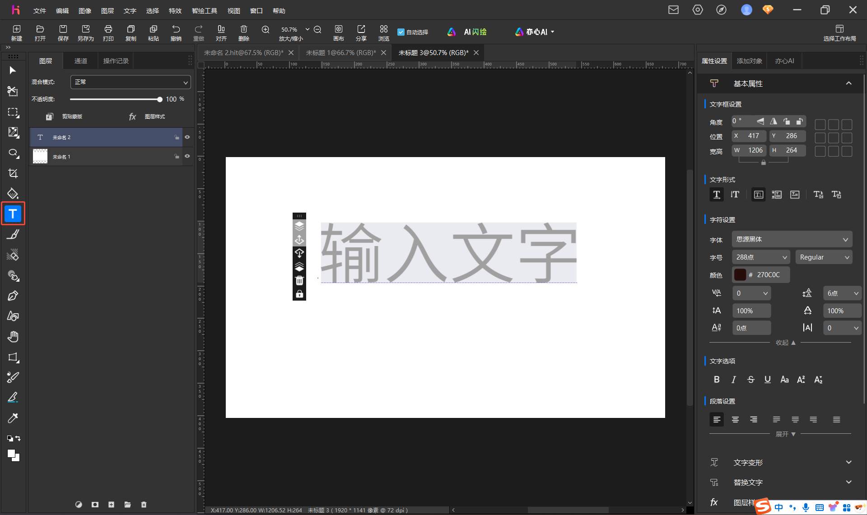This screenshot has width=867, height=515.
Task: Click the X position input field
Action: (749, 136)
